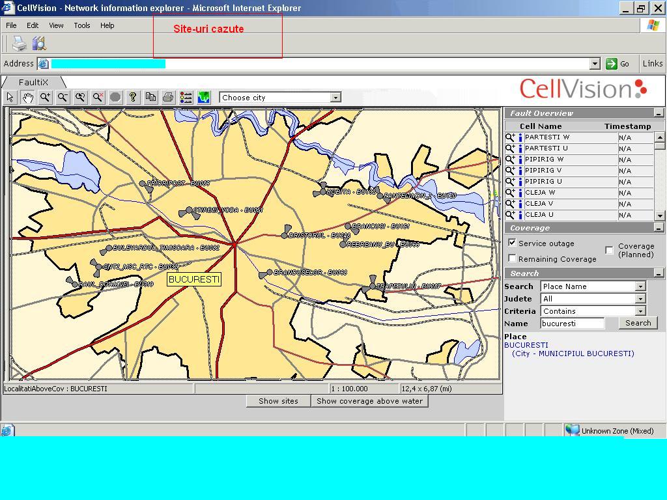This screenshot has height=500, width=667.
Task: Open the Tools menu
Action: [x=81, y=25]
